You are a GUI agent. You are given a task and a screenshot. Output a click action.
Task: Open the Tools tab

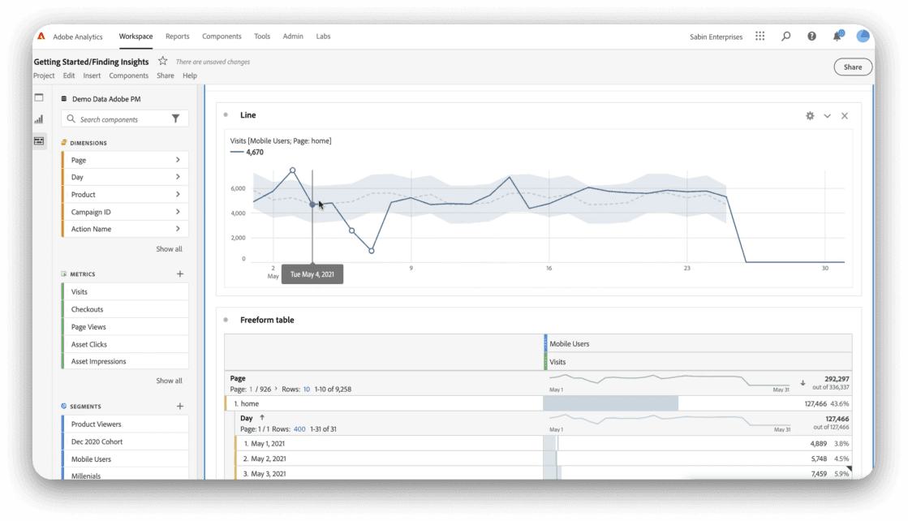coord(262,37)
